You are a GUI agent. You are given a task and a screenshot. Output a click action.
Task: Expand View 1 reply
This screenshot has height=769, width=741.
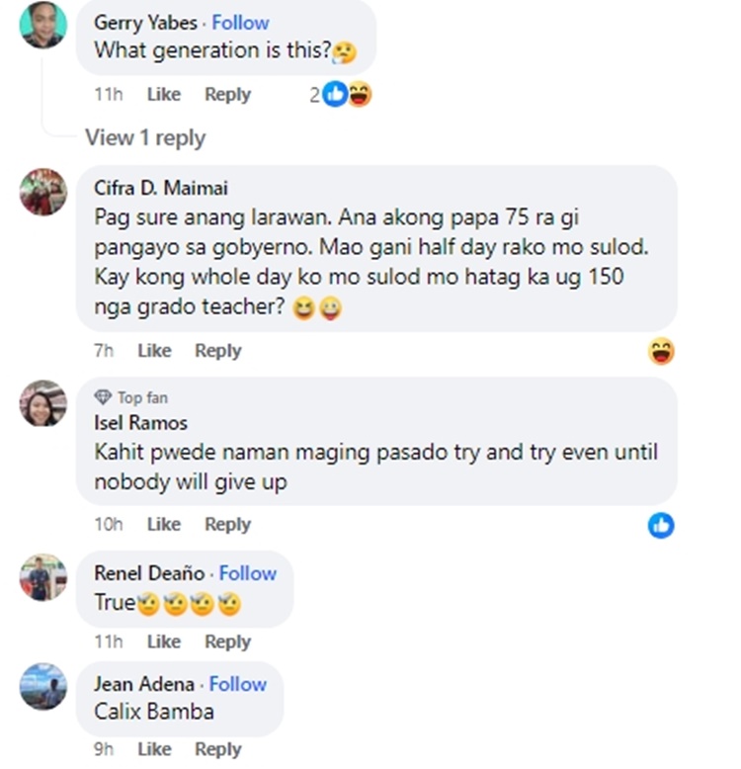tap(145, 137)
